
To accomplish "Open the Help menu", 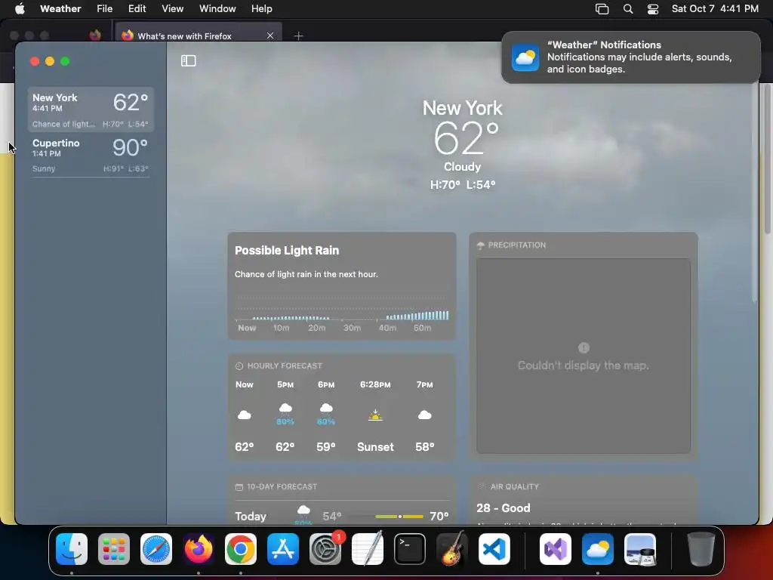I will pos(262,9).
